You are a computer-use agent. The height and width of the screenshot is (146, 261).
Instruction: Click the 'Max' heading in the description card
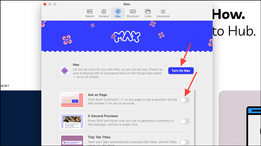tap(76, 65)
